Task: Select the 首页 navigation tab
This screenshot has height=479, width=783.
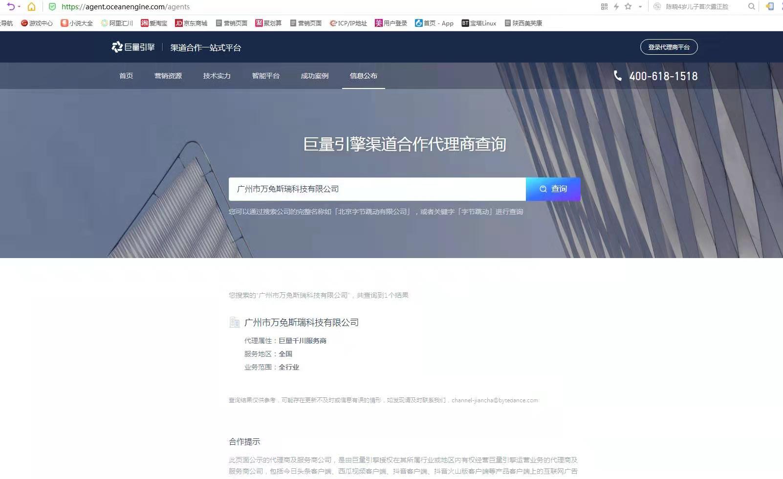Action: pos(126,76)
